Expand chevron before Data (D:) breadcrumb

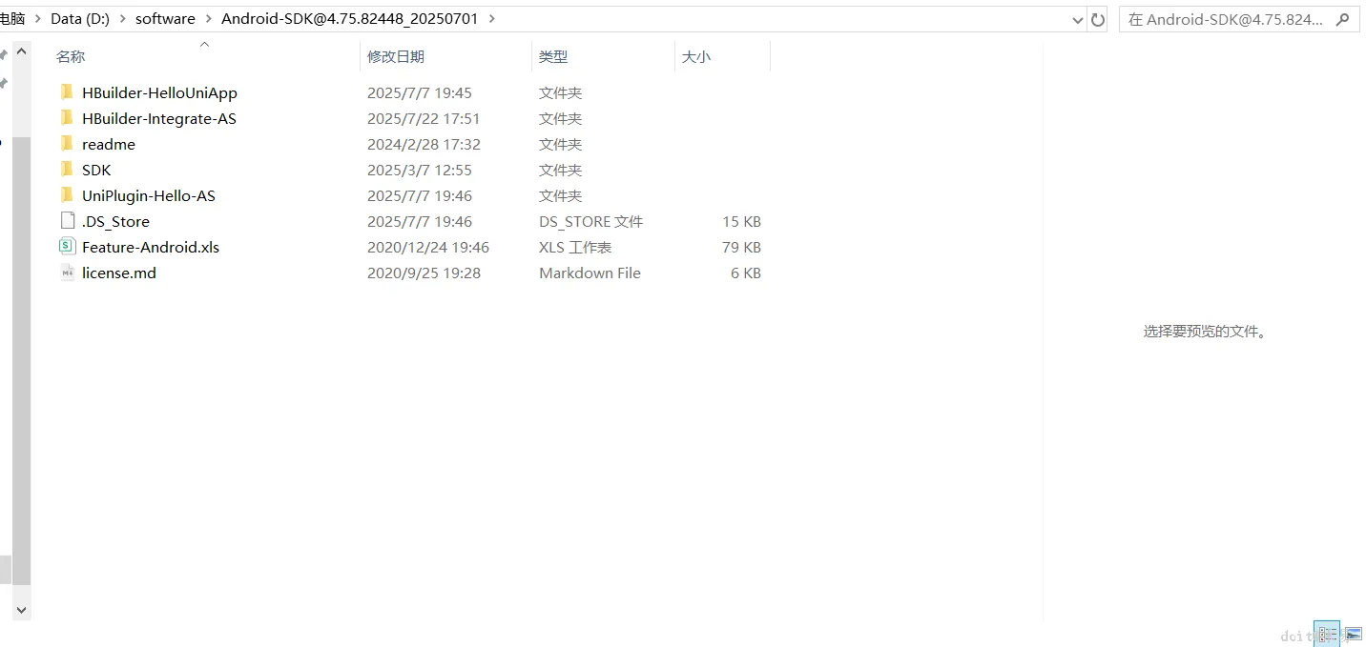[37, 19]
